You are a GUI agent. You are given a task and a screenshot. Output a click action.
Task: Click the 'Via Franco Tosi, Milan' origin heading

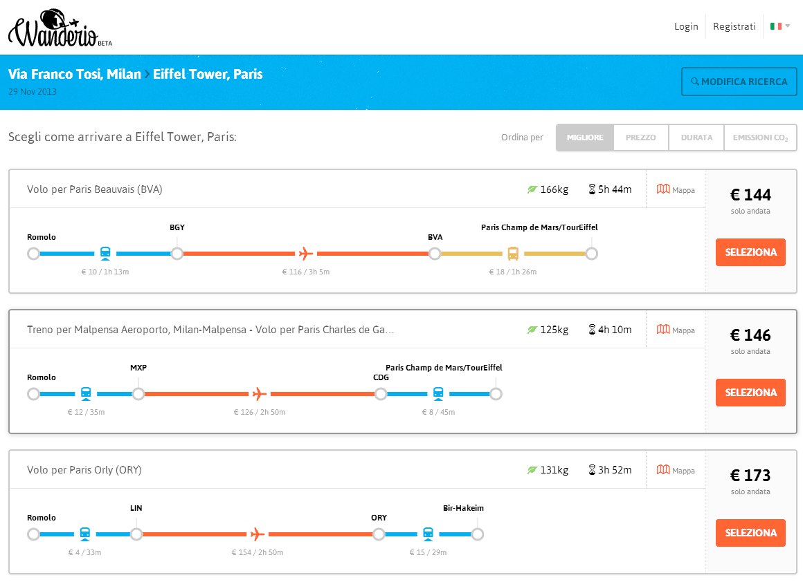click(x=75, y=75)
